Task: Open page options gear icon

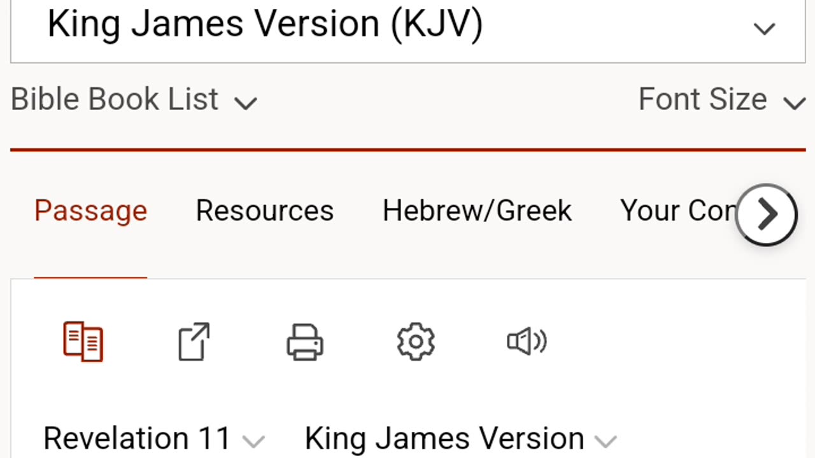Action: (416, 342)
